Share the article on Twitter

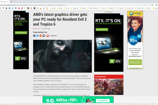click(37, 36)
